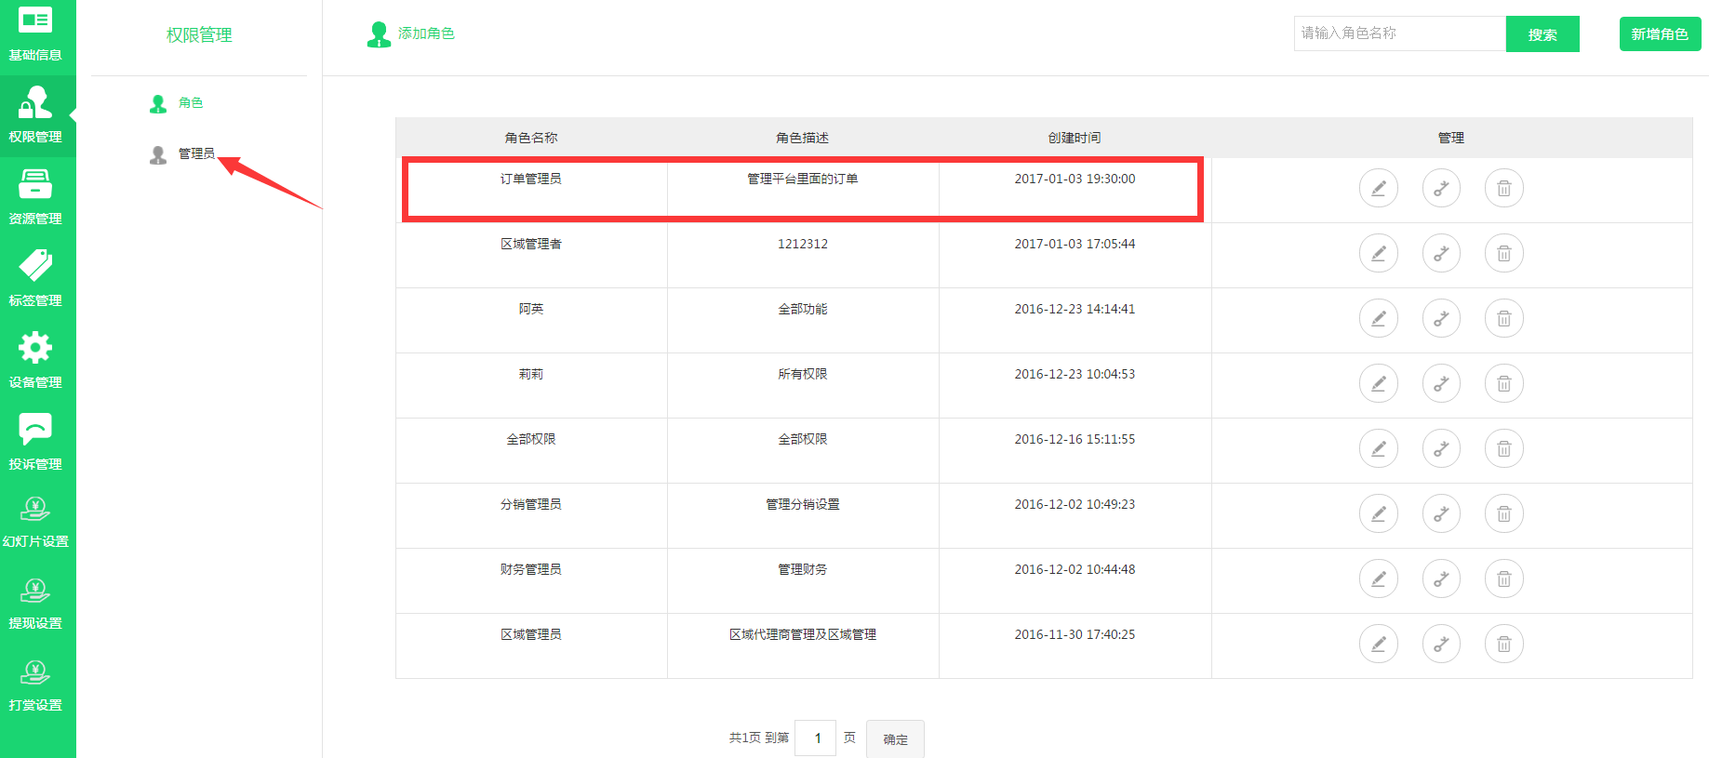The image size is (1709, 758).
Task: Click edit pencil icon for 莉莉 row
Action: [1378, 384]
